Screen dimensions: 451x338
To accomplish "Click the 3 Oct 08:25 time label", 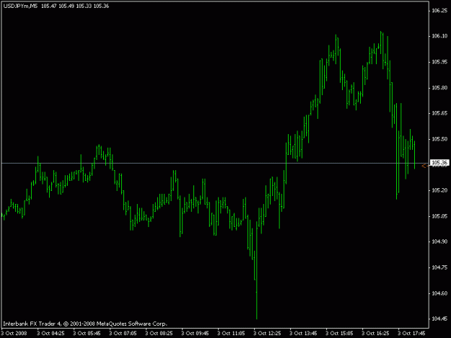I will pos(159,334).
